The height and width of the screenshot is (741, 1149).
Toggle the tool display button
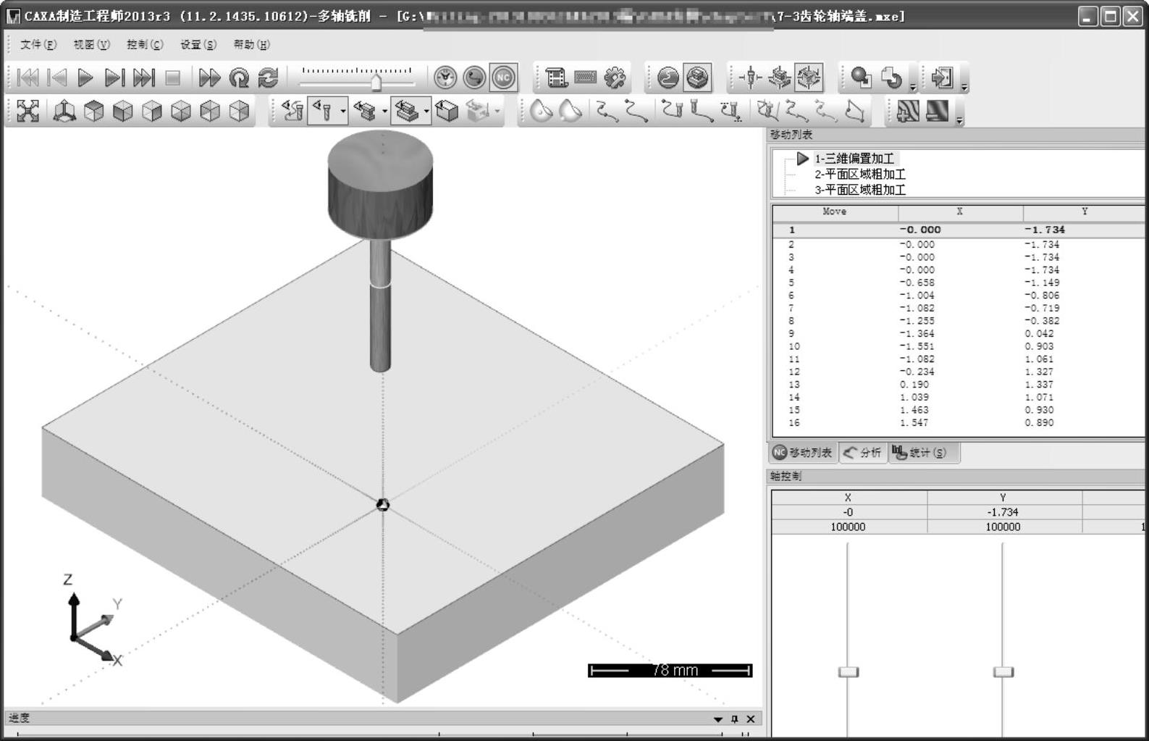pyautogui.click(x=321, y=111)
